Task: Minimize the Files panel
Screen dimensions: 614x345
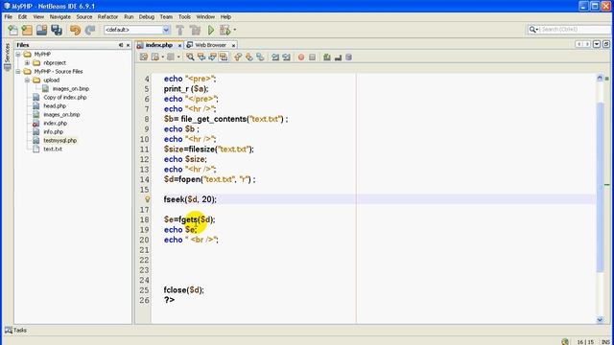Action: click(x=121, y=45)
